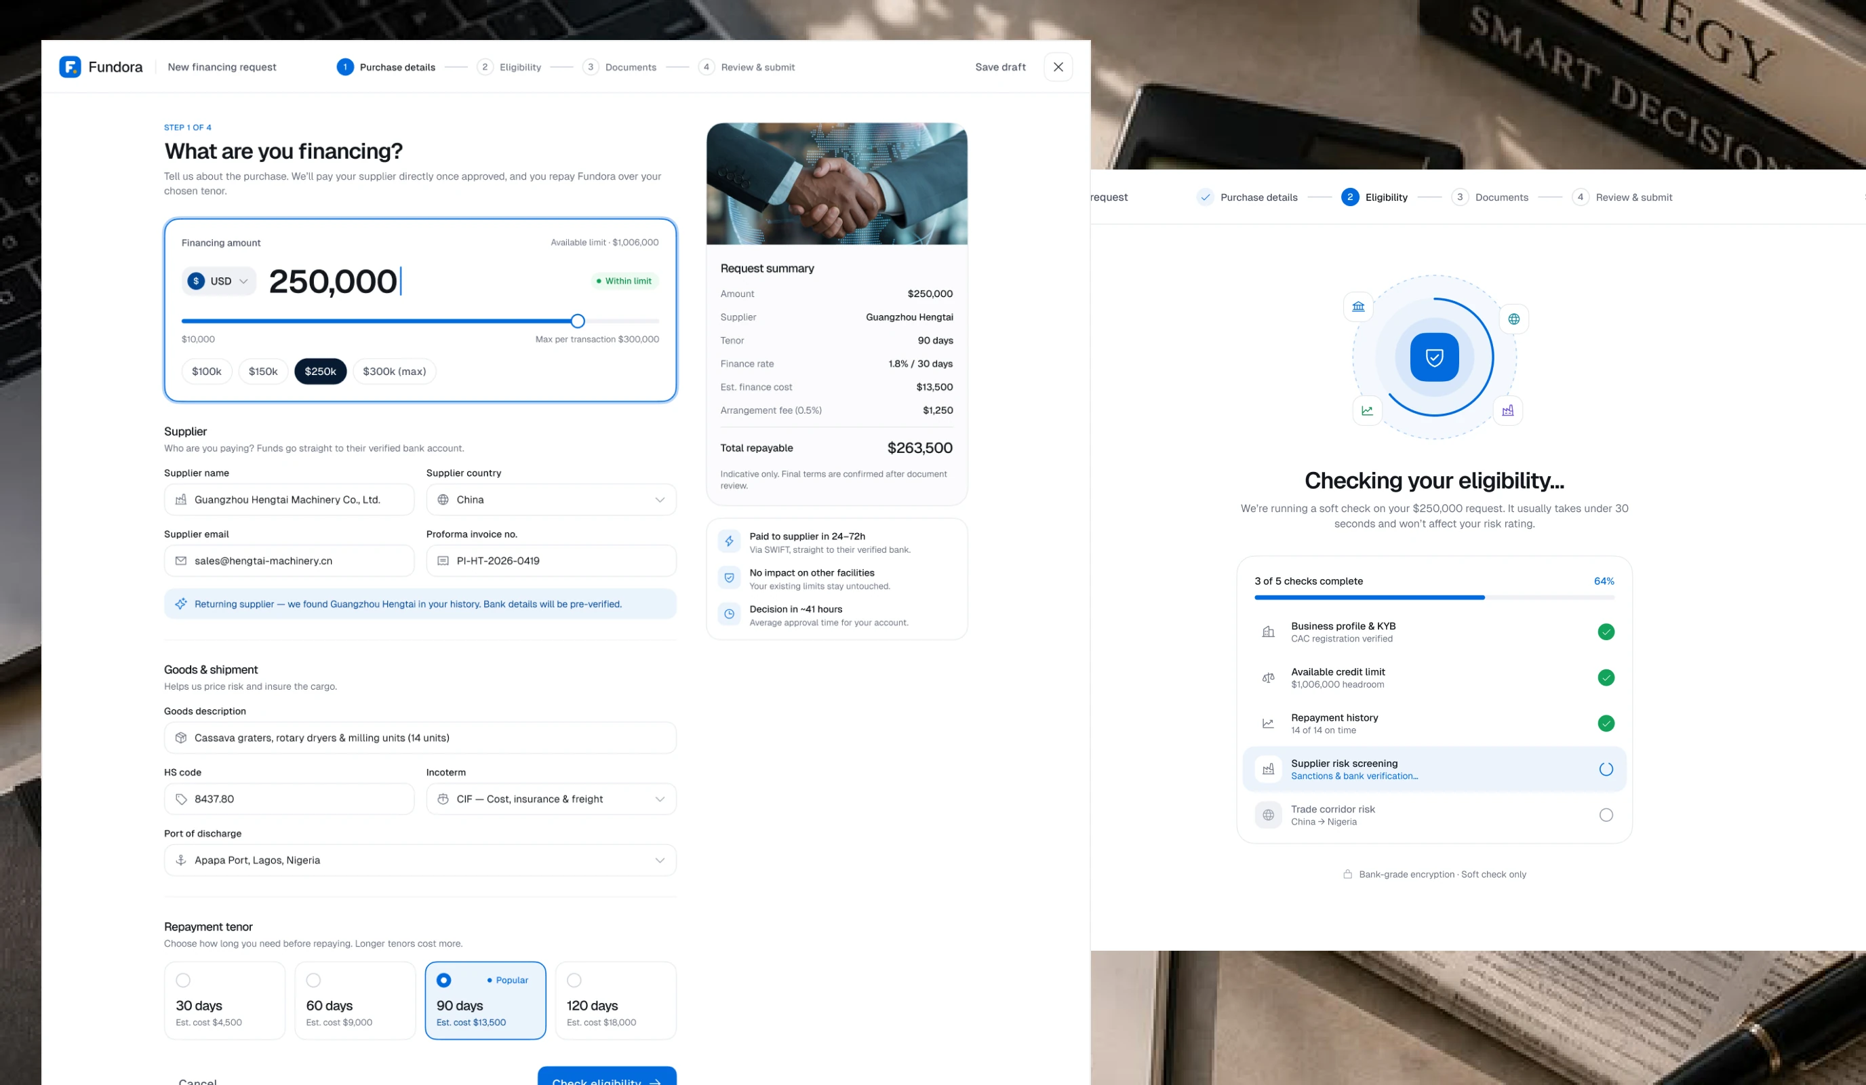The width and height of the screenshot is (1866, 1085).
Task: Close the financing request with the X button
Action: pyautogui.click(x=1058, y=66)
